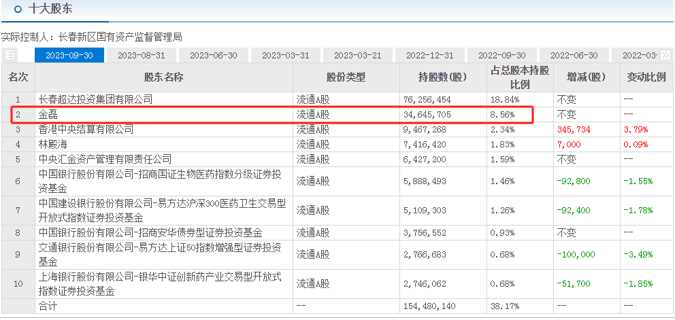Click the 名次 column header

pyautogui.click(x=18, y=77)
